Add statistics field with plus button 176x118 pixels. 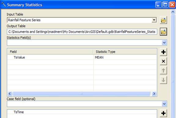(x=163, y=52)
